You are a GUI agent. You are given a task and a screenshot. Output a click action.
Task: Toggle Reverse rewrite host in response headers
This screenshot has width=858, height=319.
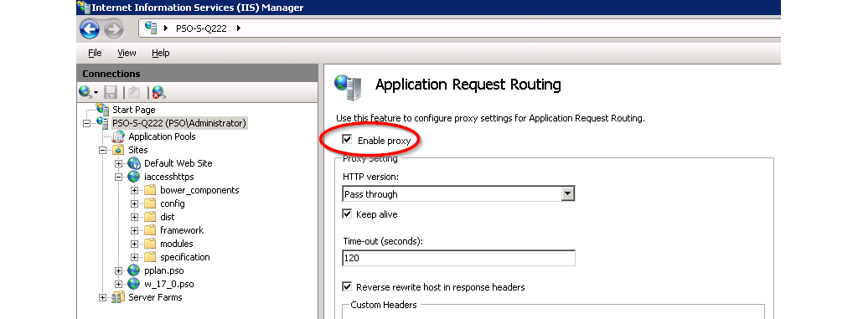(x=347, y=286)
